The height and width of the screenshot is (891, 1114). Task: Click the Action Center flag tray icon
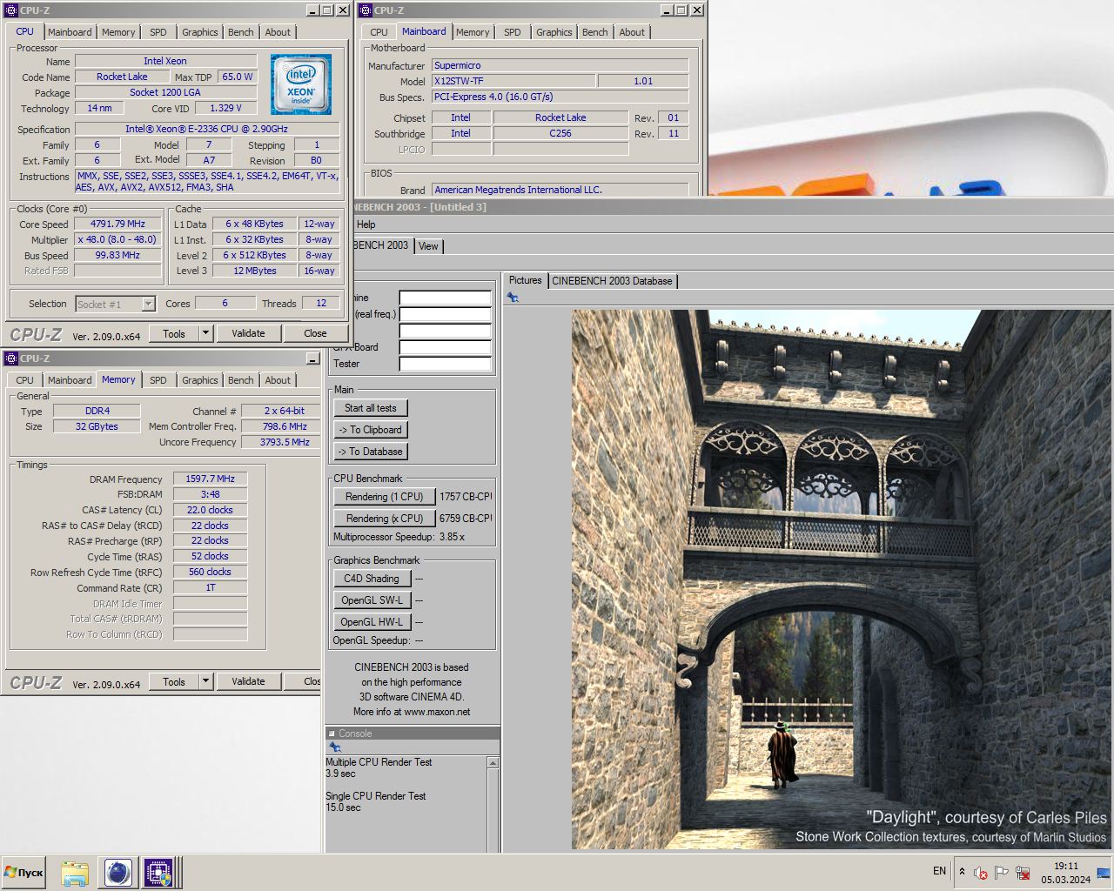point(1002,873)
